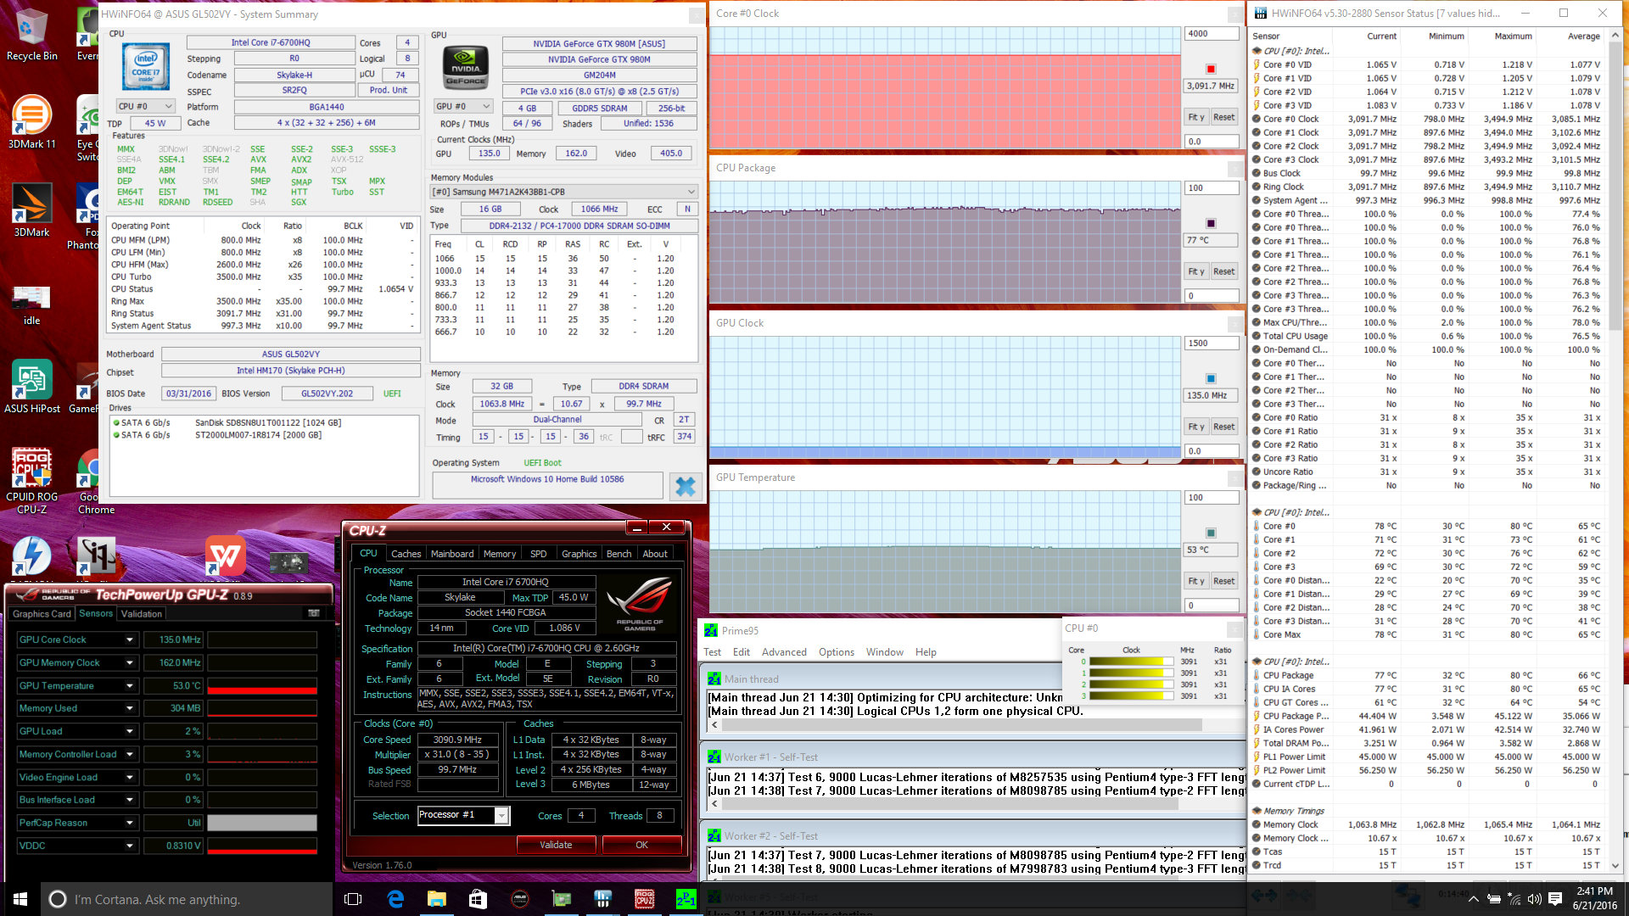Show hidden system tray icons
Viewport: 1629px width, 916px height.
(1474, 899)
